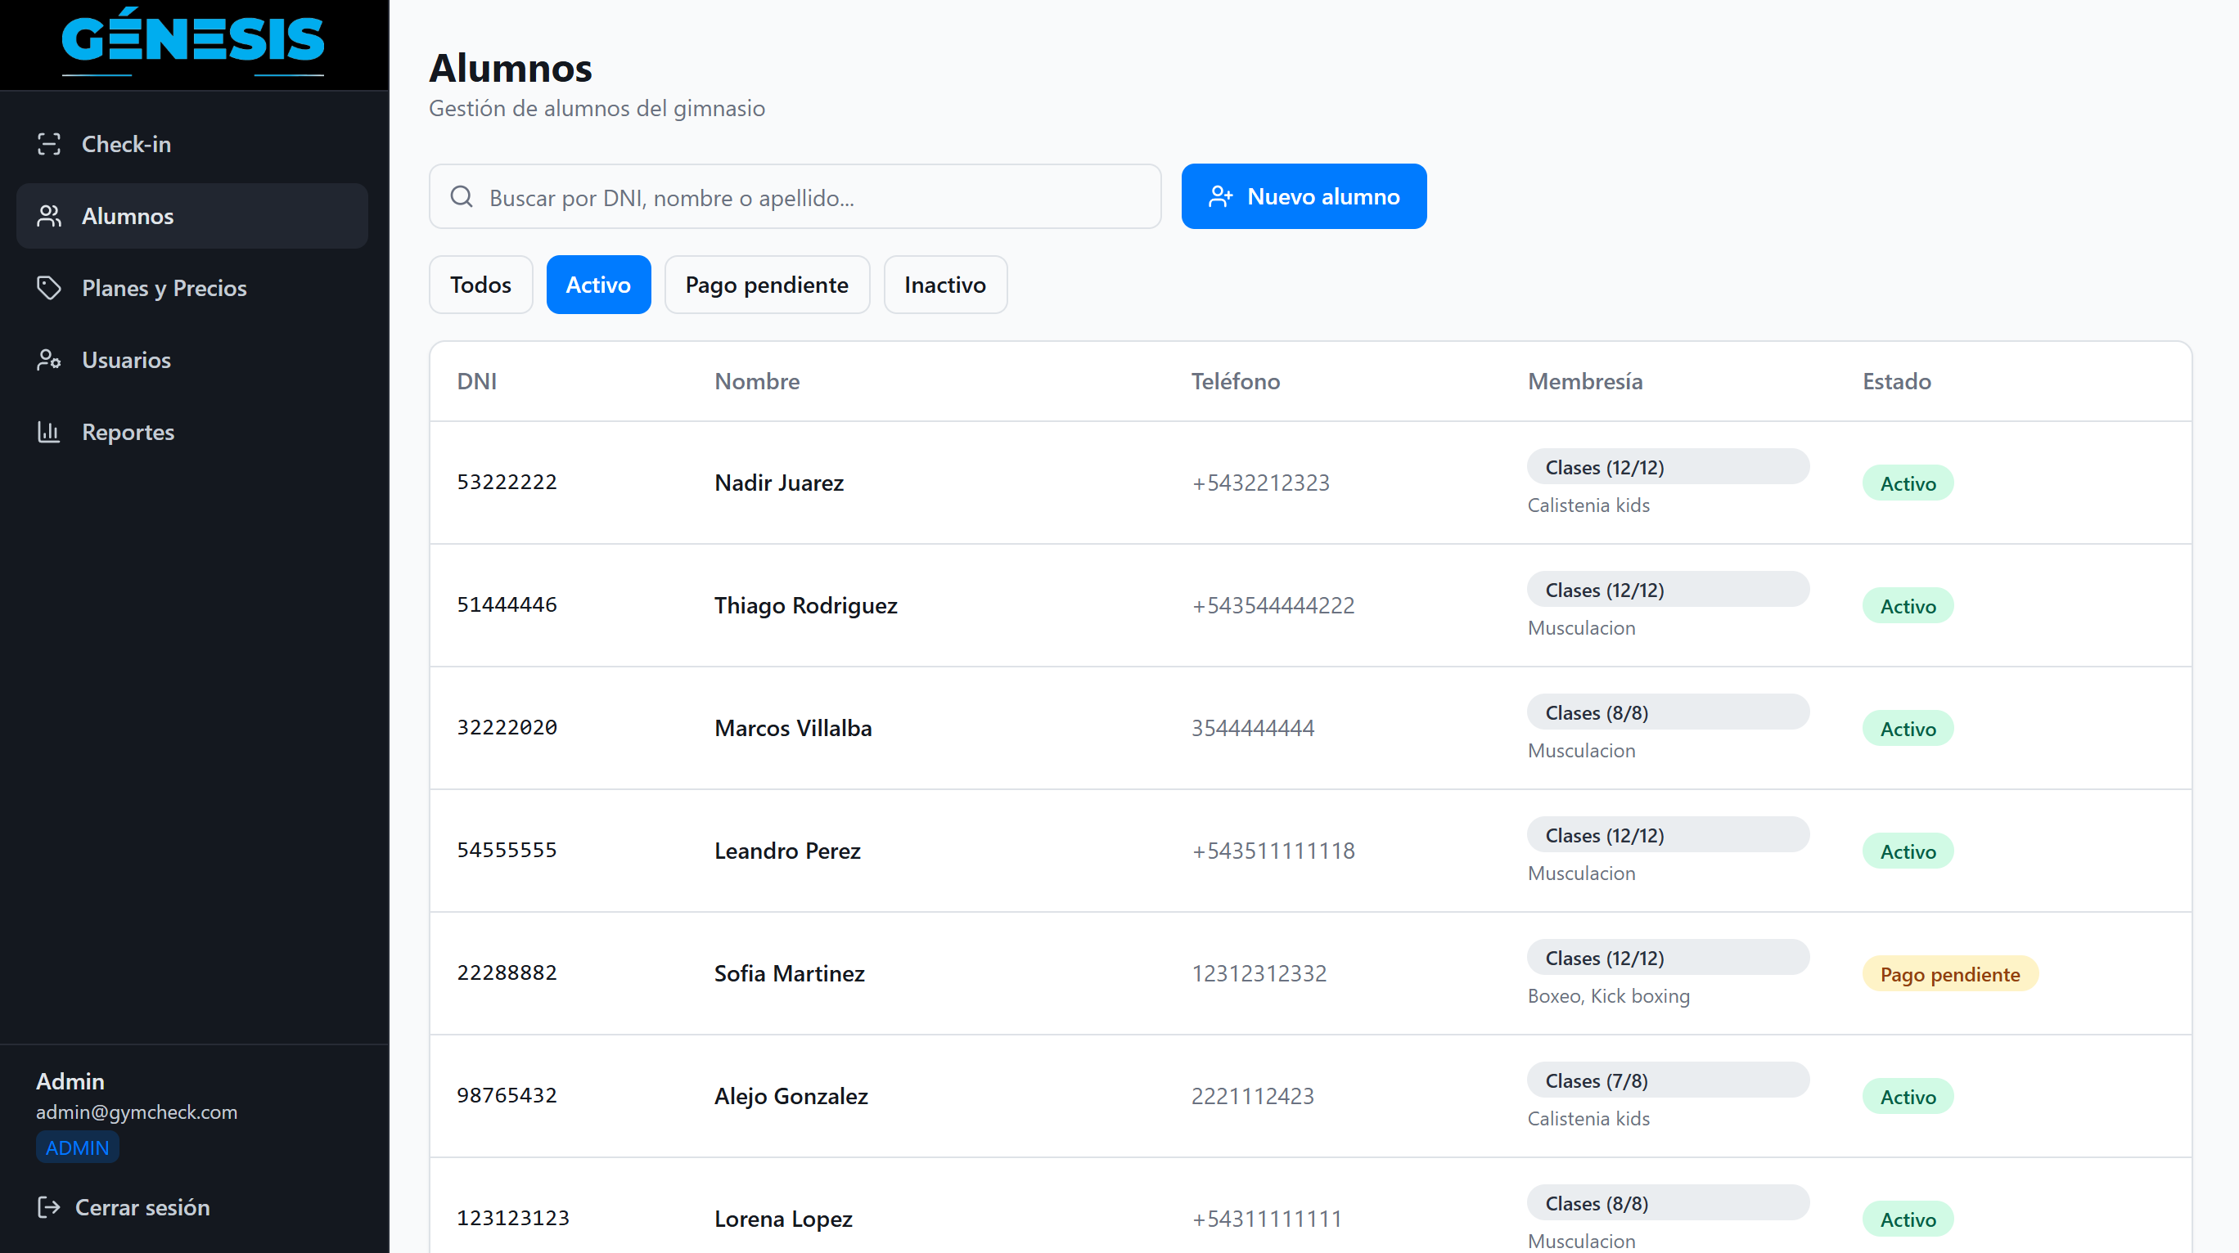Screen dimensions: 2239x1253
Task: Click phone number 2221112423
Action: click(1253, 1096)
